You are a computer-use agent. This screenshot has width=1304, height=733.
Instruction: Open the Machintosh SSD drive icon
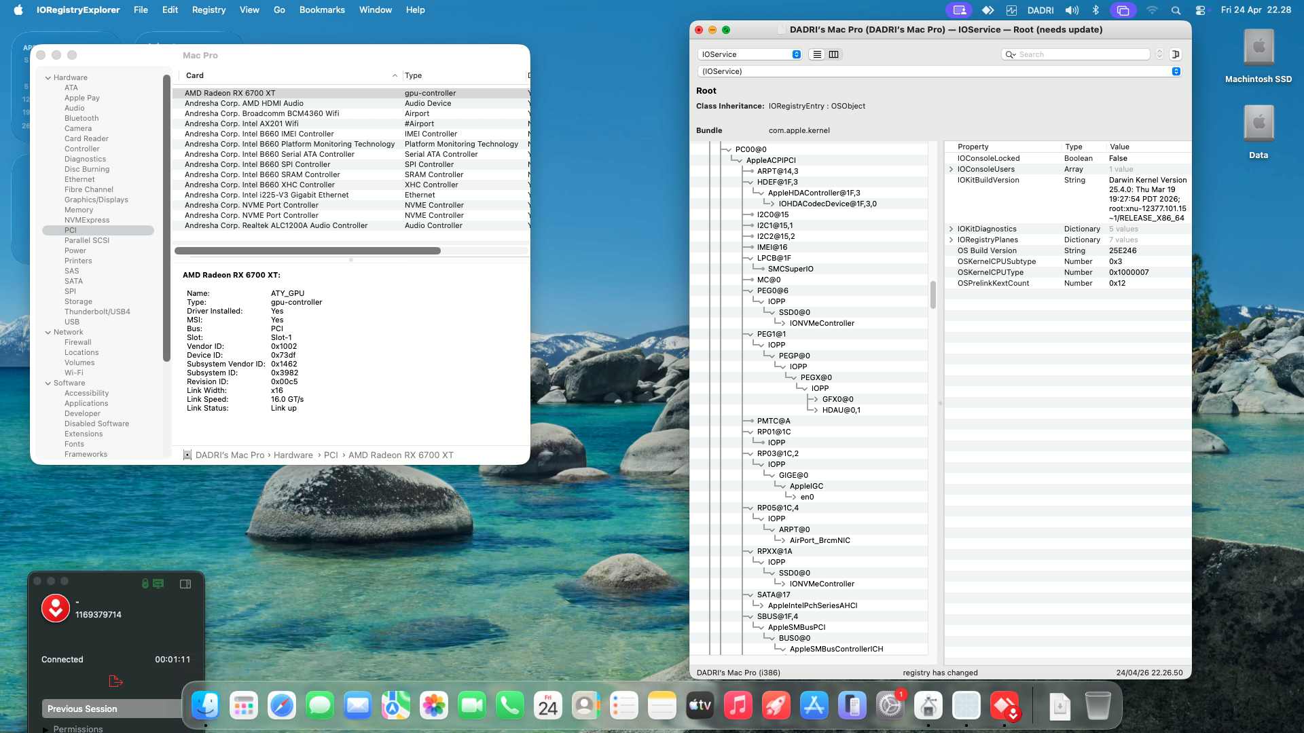click(x=1258, y=49)
